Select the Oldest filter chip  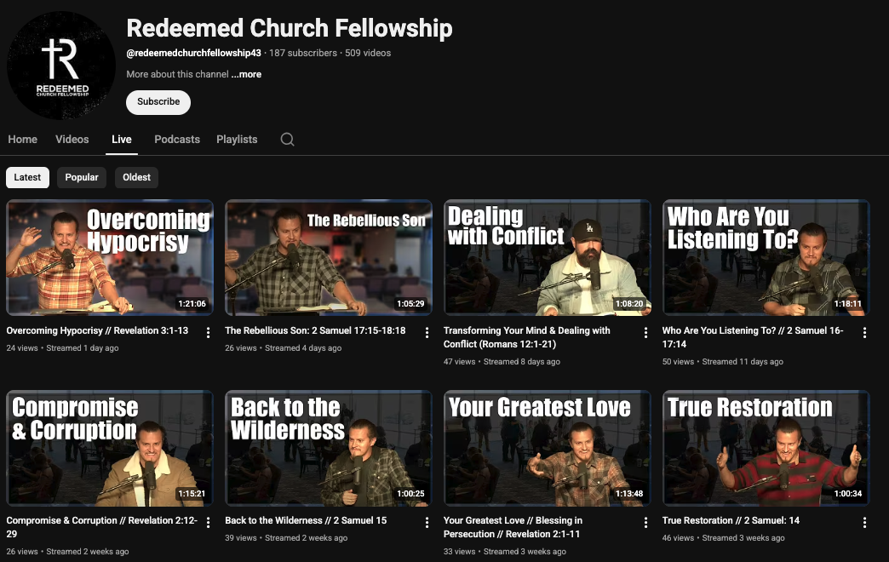coord(136,177)
